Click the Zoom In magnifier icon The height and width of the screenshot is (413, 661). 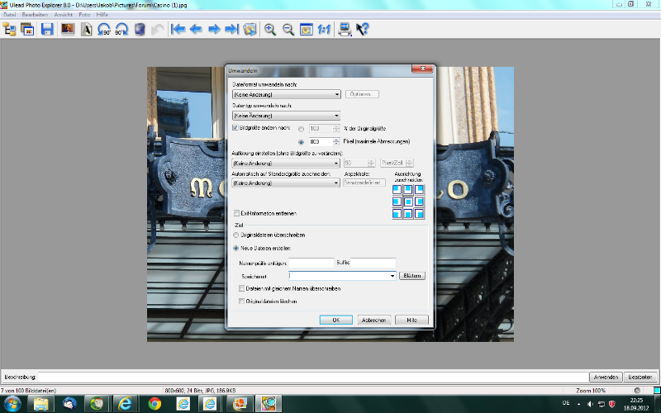coord(270,30)
